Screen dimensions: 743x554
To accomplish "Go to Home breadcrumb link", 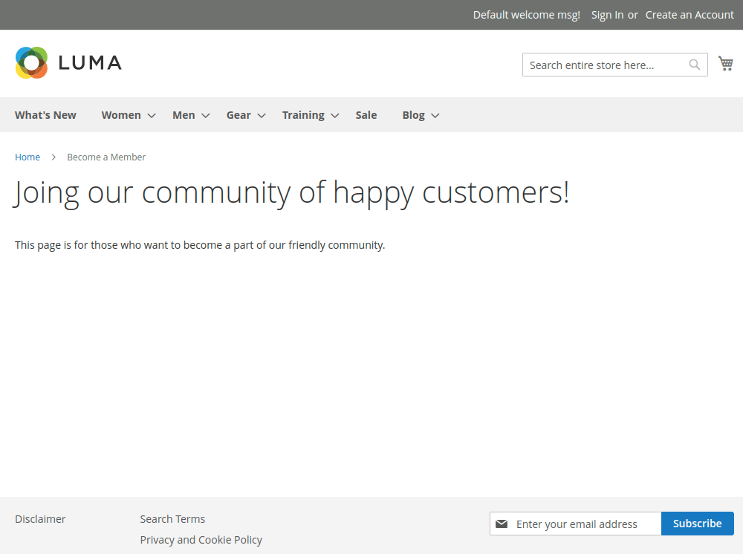I will (x=27, y=157).
